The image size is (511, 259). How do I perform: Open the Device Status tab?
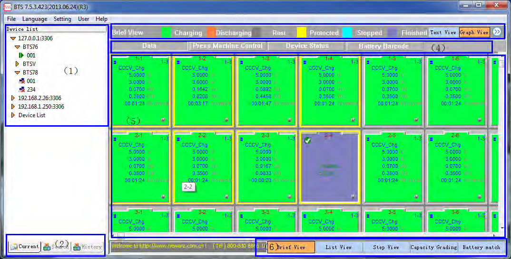(307, 46)
